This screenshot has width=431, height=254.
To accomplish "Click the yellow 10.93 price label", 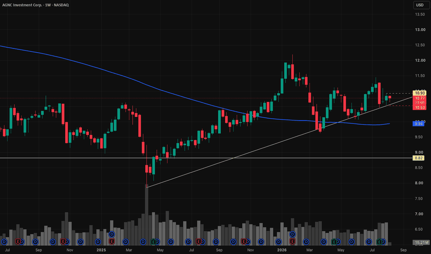I will 420,93.
